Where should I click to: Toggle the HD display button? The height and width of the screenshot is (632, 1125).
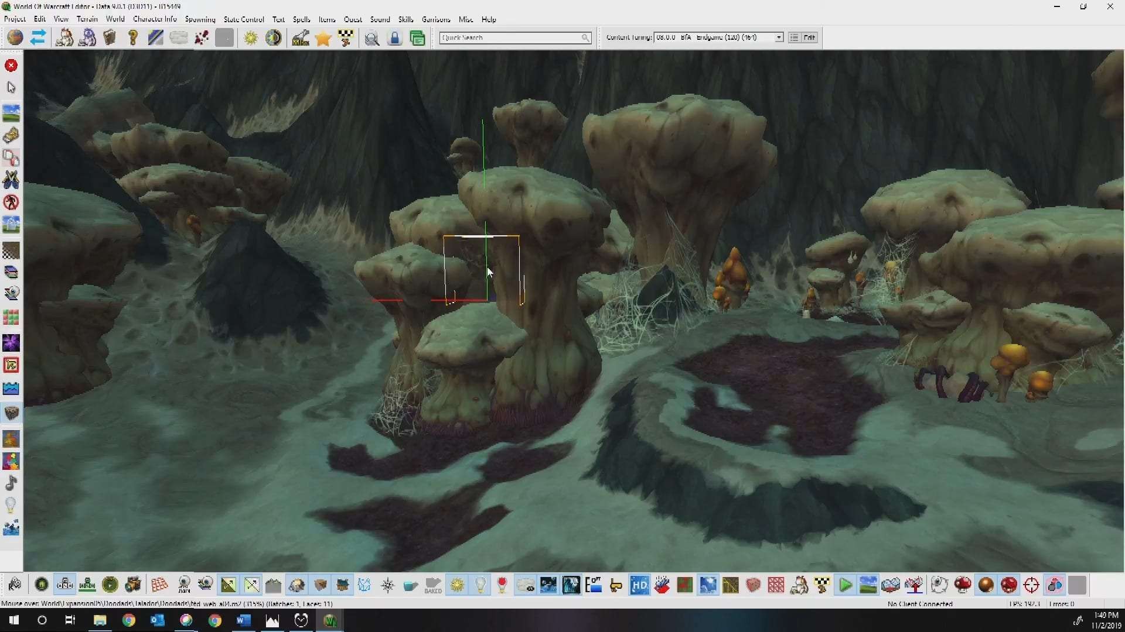639,585
